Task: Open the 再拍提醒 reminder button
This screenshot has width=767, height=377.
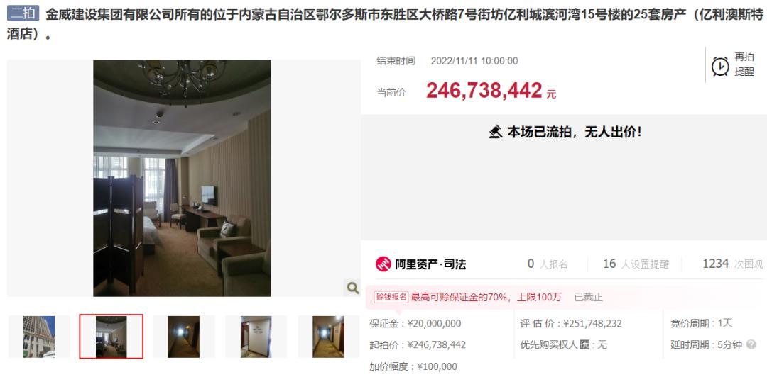Action: (x=732, y=64)
